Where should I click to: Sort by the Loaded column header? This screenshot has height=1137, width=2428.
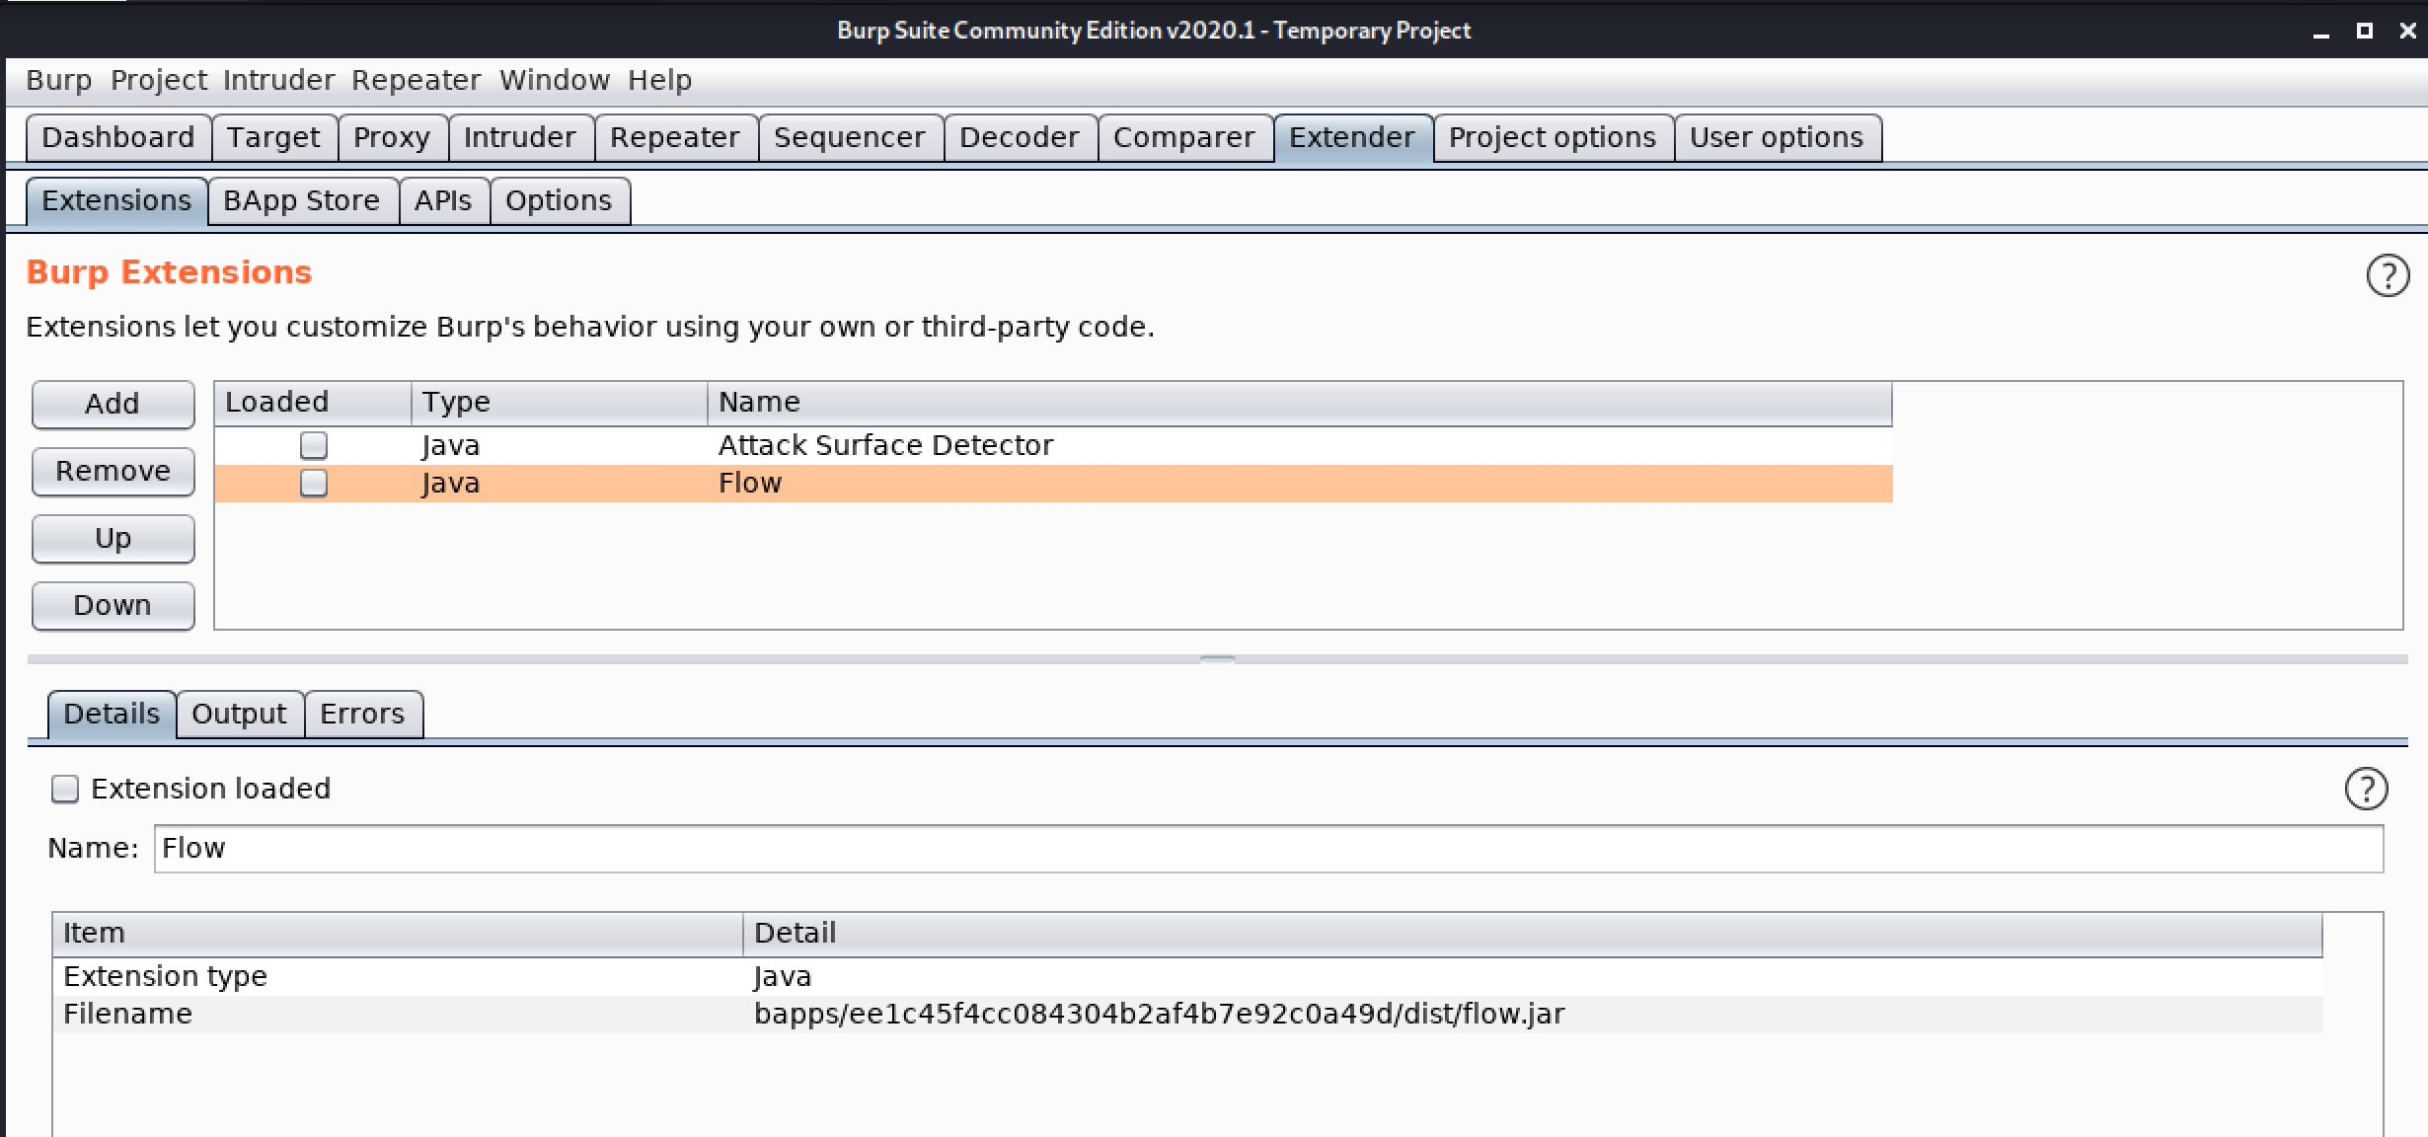(x=313, y=403)
